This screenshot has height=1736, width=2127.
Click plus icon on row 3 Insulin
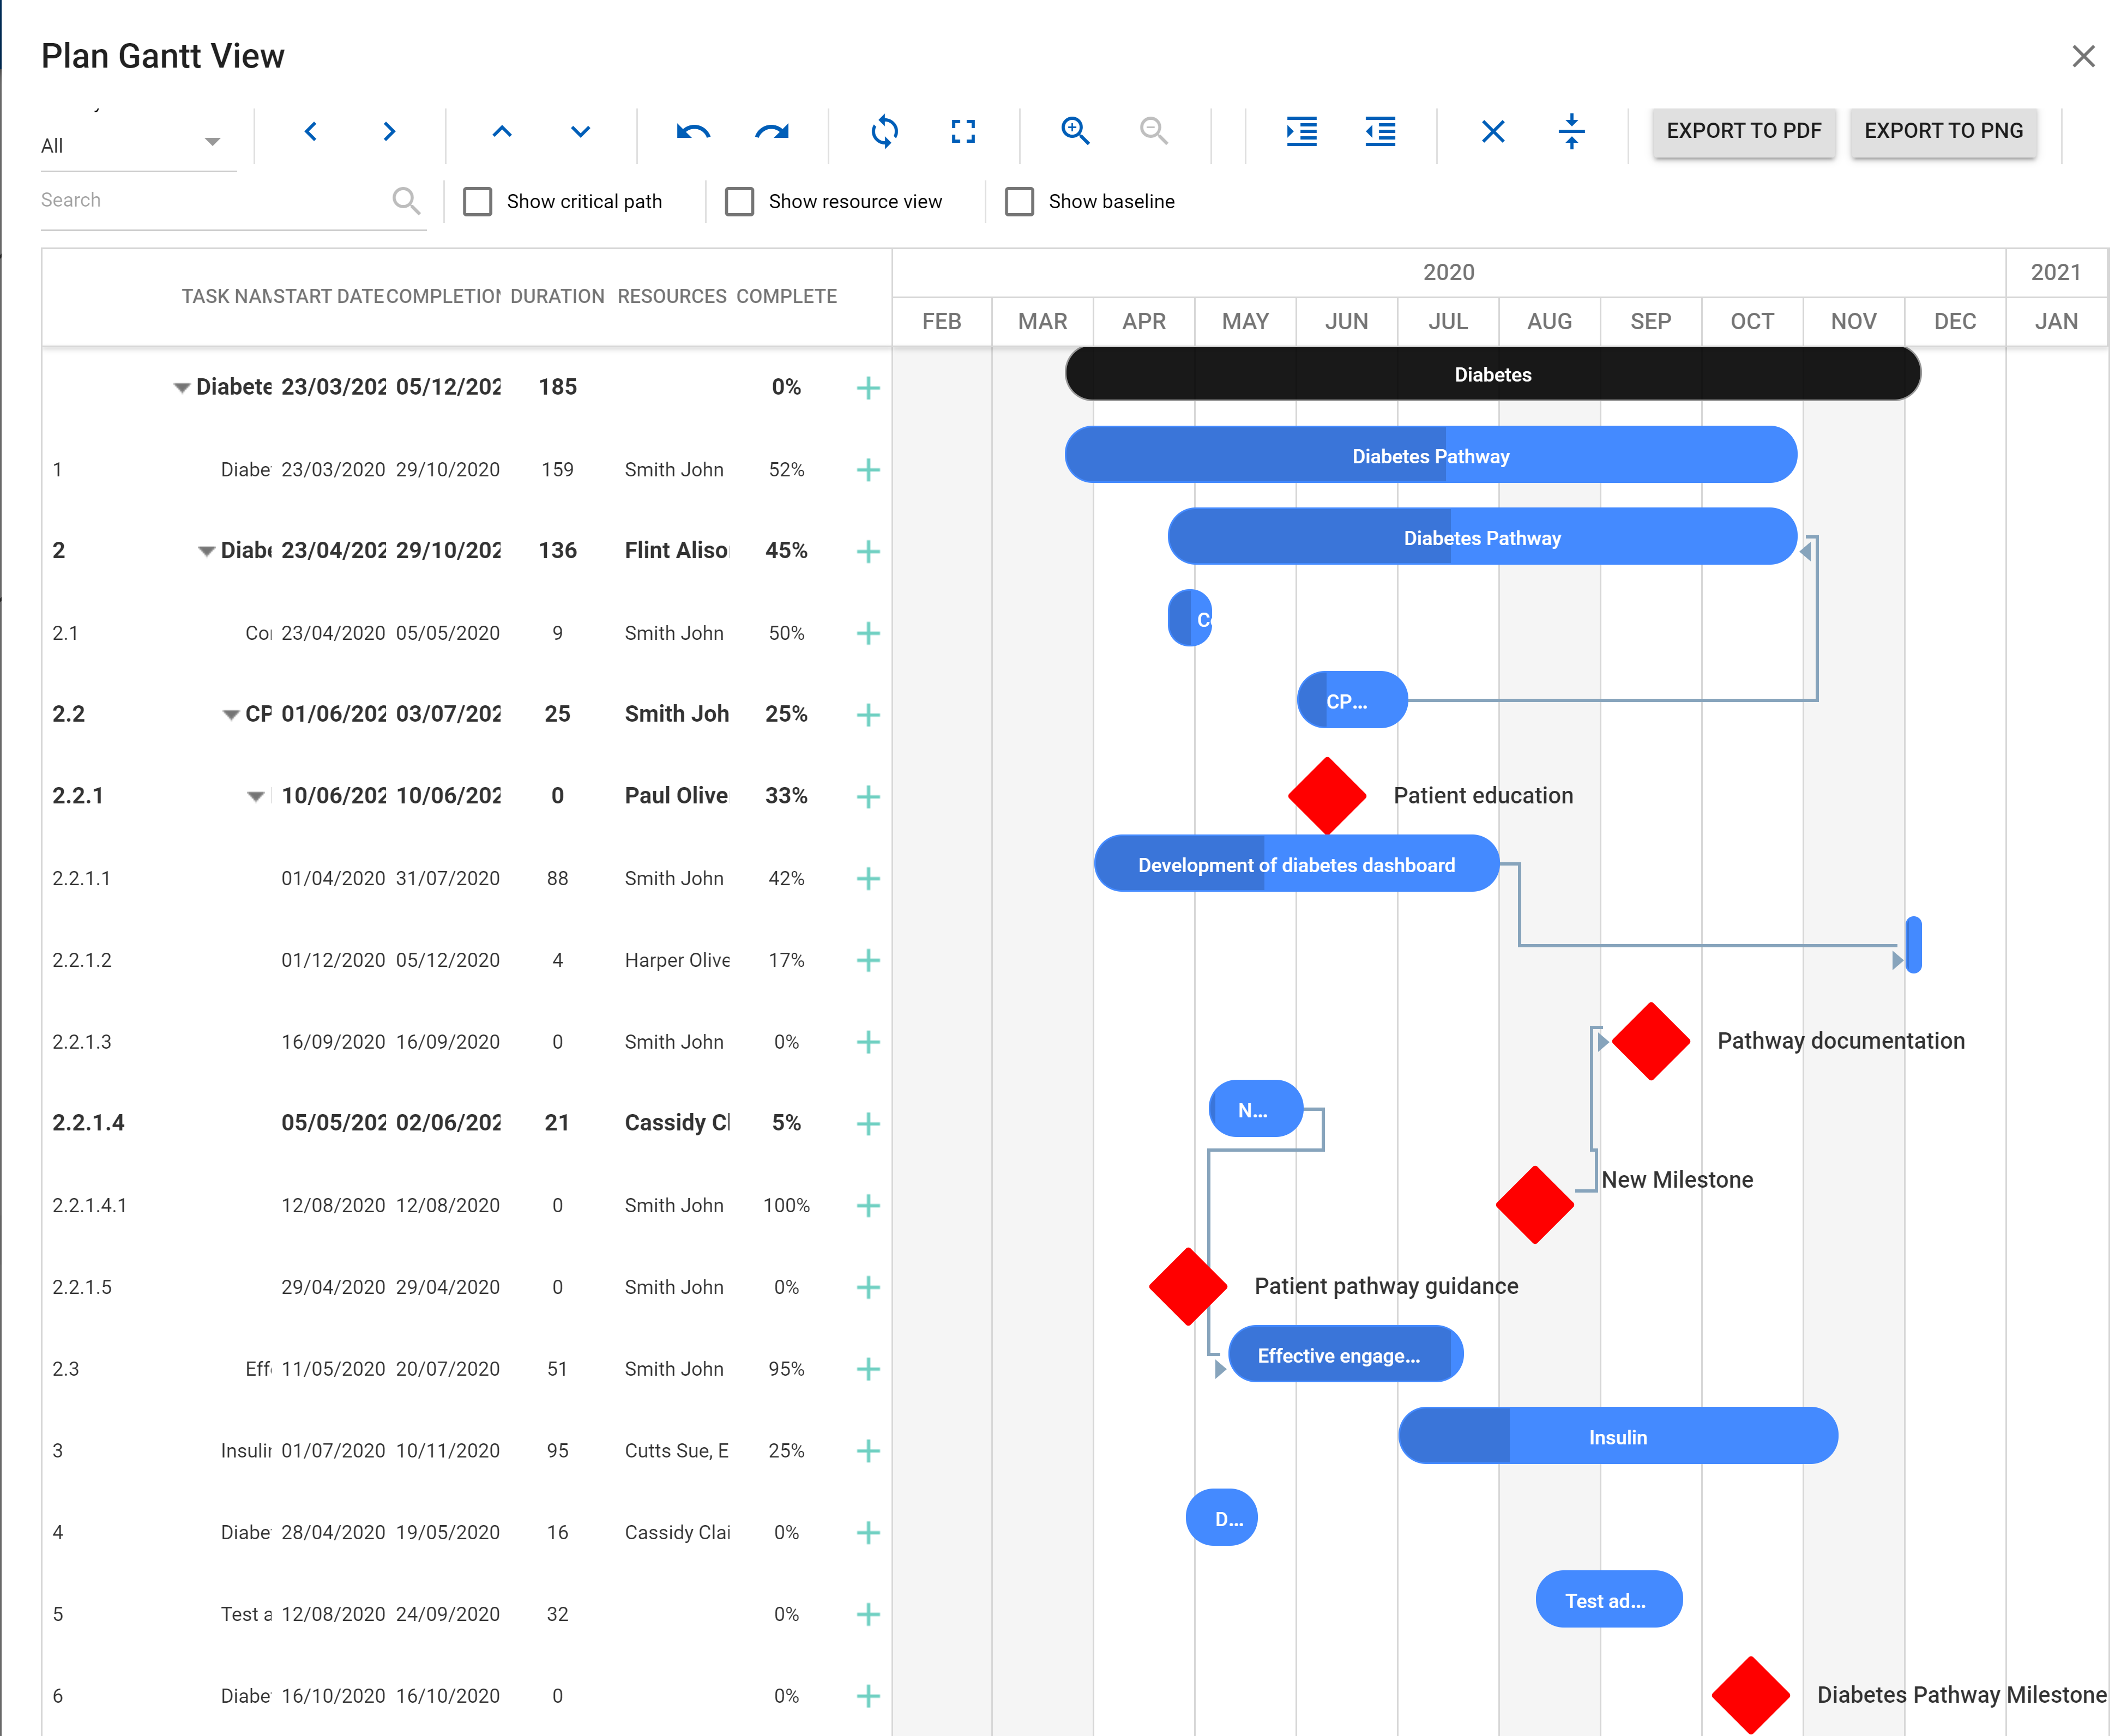pos(869,1451)
